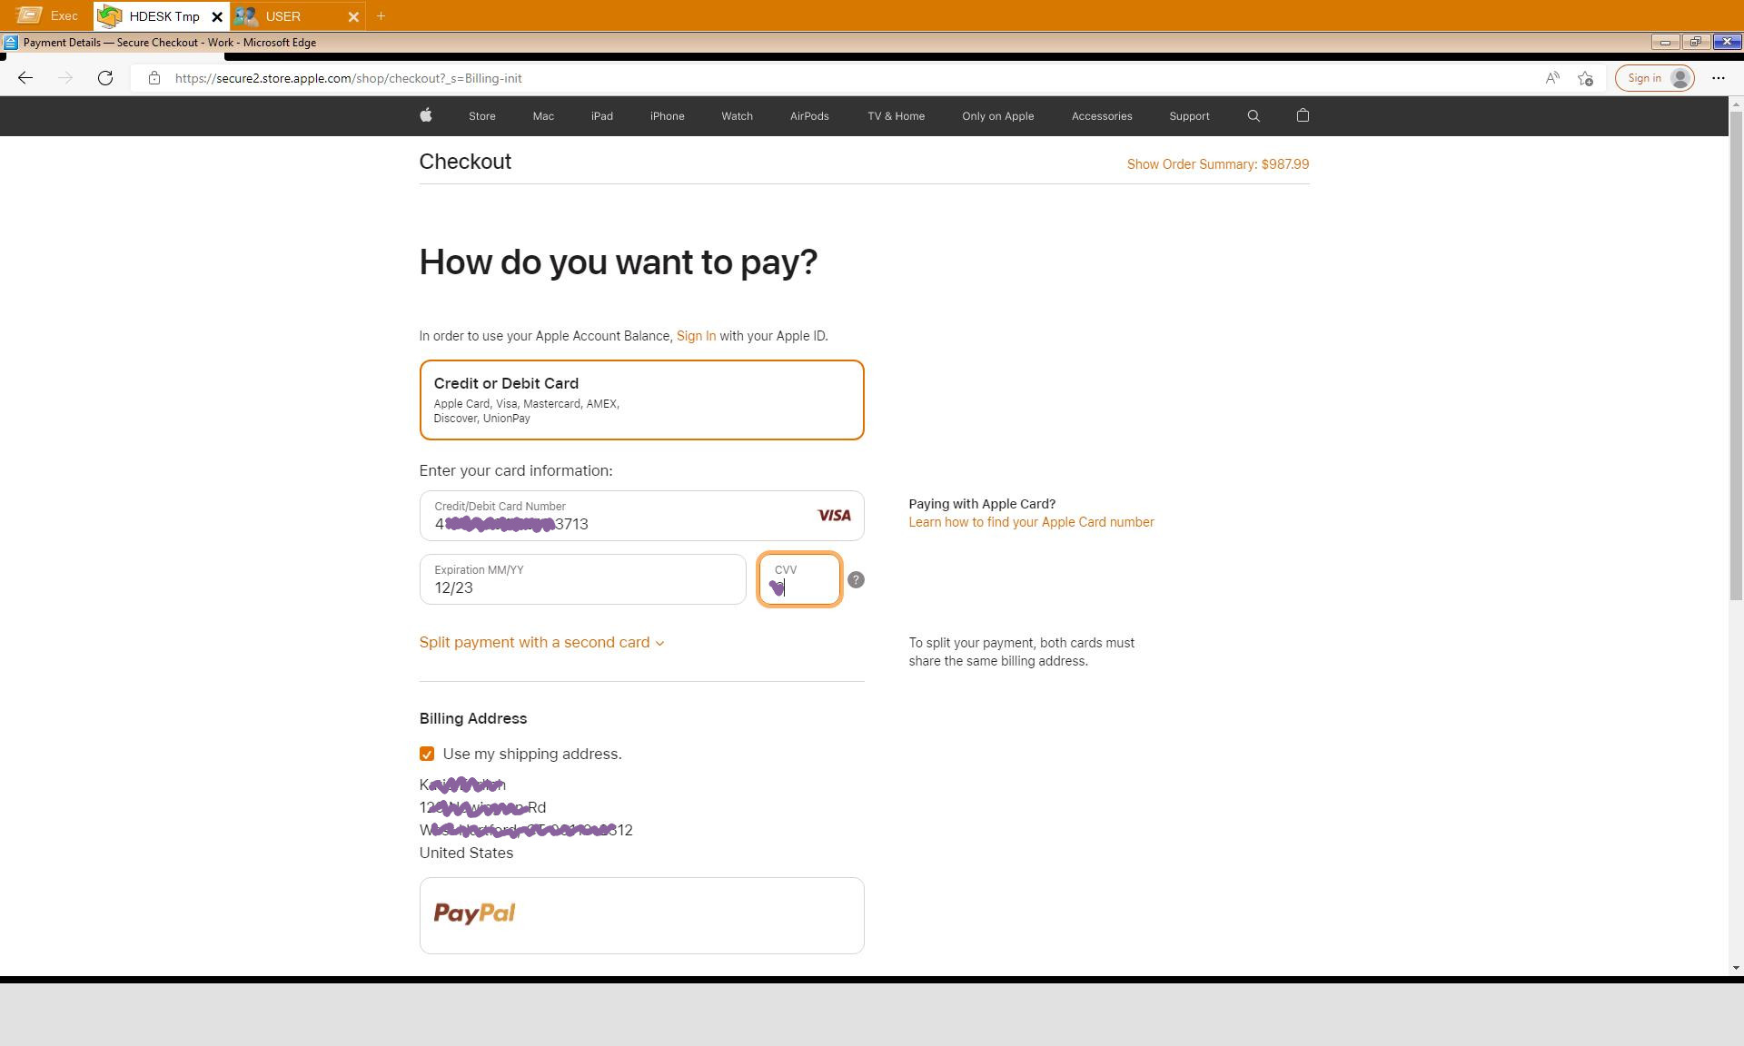Click the Sign In link for Apple ID
1744x1046 pixels.
696,336
